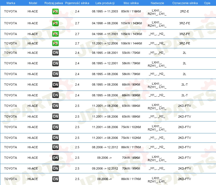Click the "Model" column header
Screen dimensions: 216x185
[33, 3]
